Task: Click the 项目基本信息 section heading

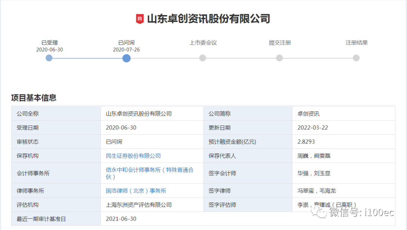Action: click(x=34, y=98)
